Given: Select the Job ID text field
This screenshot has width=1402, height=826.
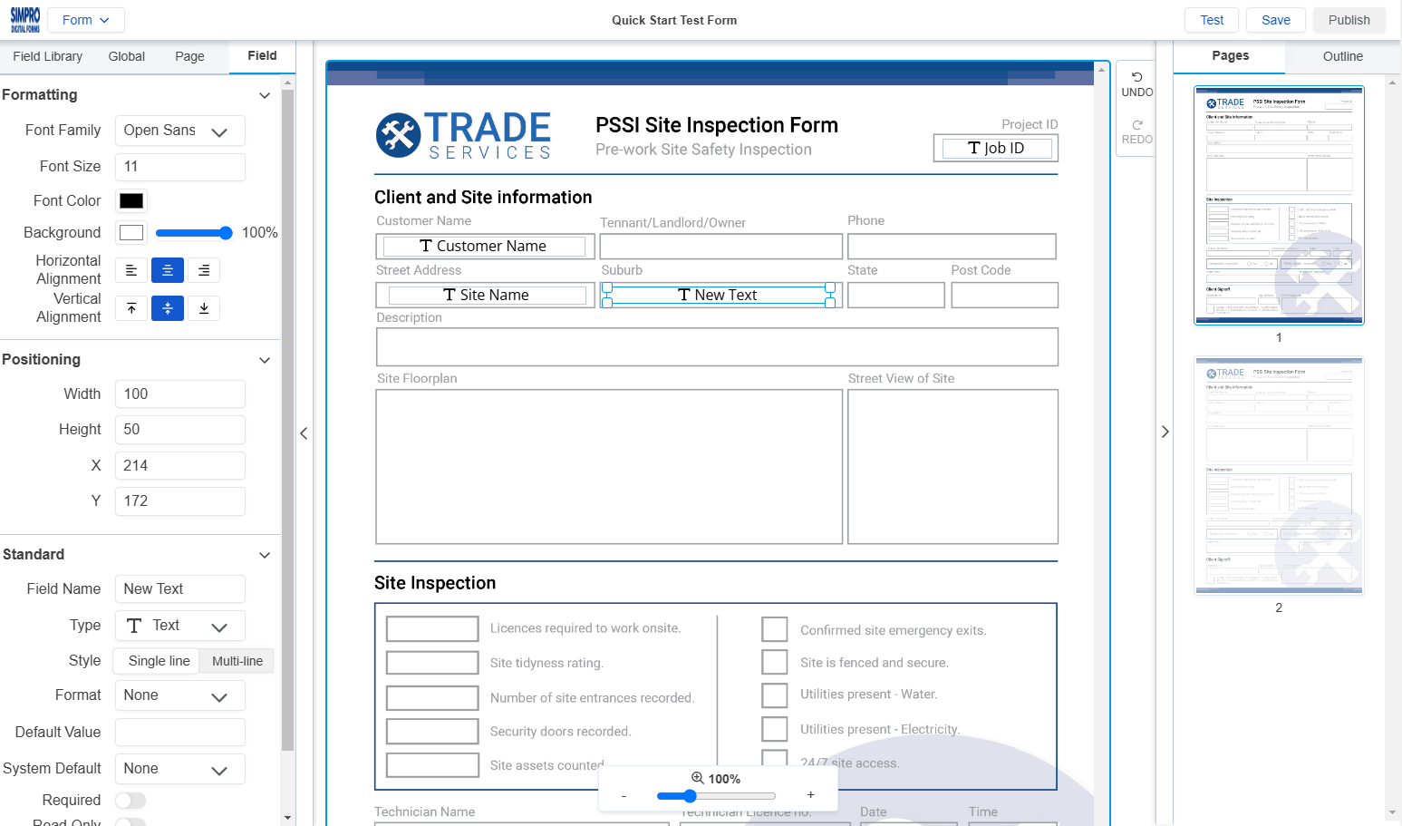Looking at the screenshot, I should click(x=996, y=148).
